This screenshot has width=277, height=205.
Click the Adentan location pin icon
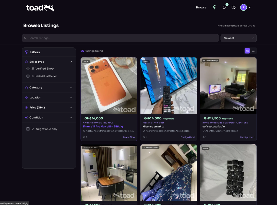pos(203,131)
